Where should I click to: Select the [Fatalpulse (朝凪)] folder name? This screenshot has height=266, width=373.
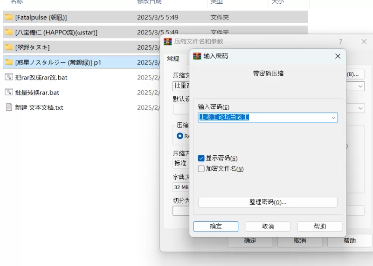pos(41,17)
